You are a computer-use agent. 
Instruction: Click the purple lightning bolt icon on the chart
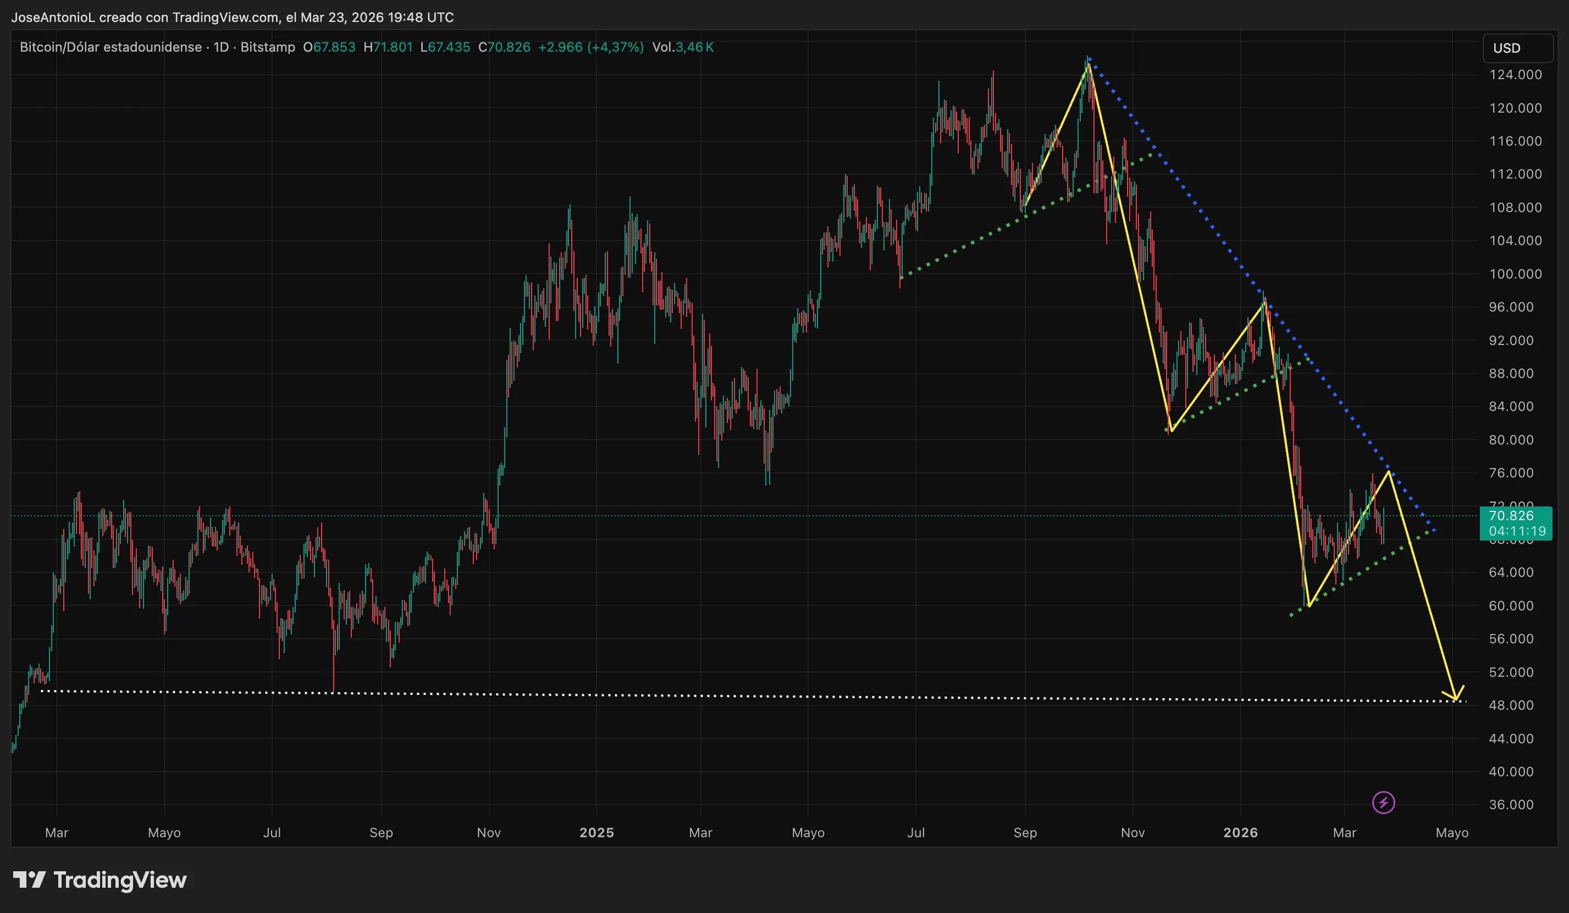[1384, 802]
